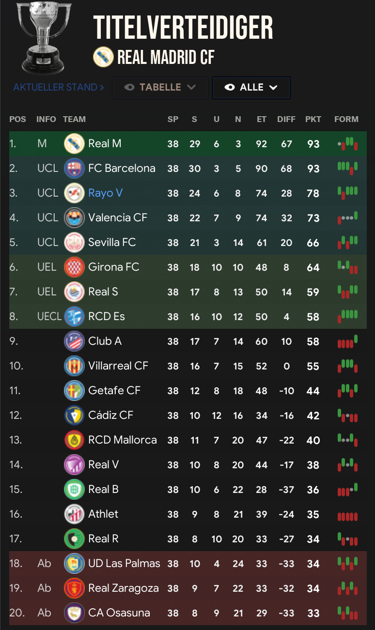Expand the TABELLE dropdown chevron
Screen dimensions: 375x630
pos(191,88)
